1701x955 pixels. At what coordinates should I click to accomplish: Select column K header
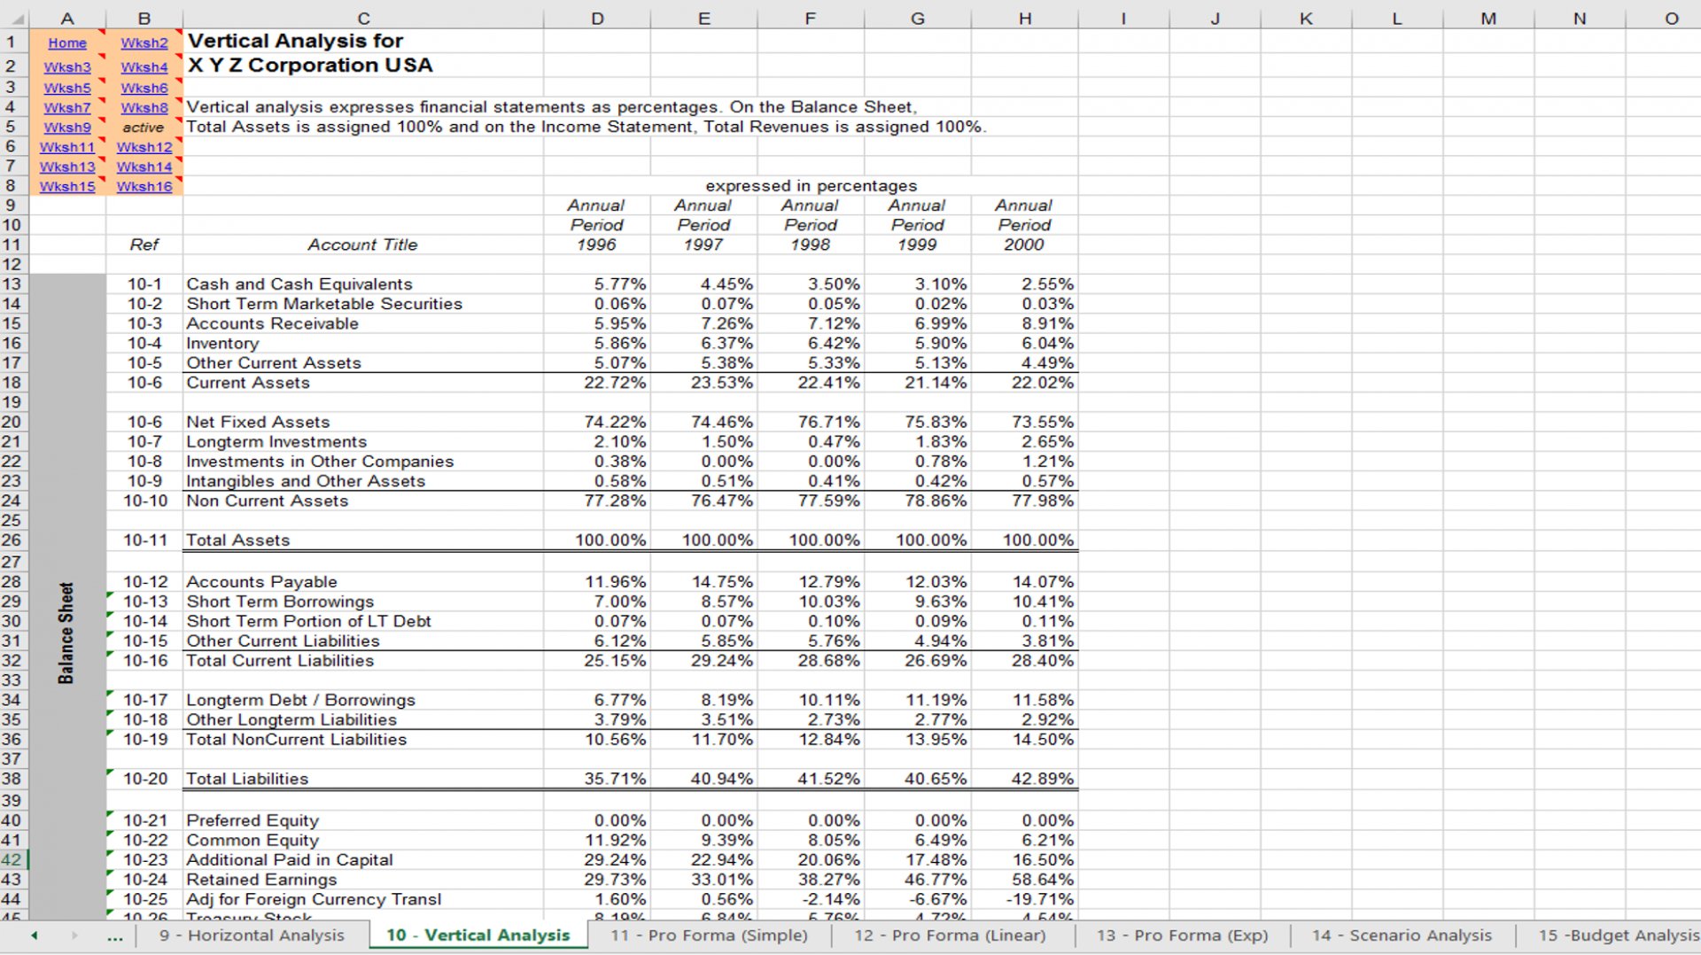1306,18
